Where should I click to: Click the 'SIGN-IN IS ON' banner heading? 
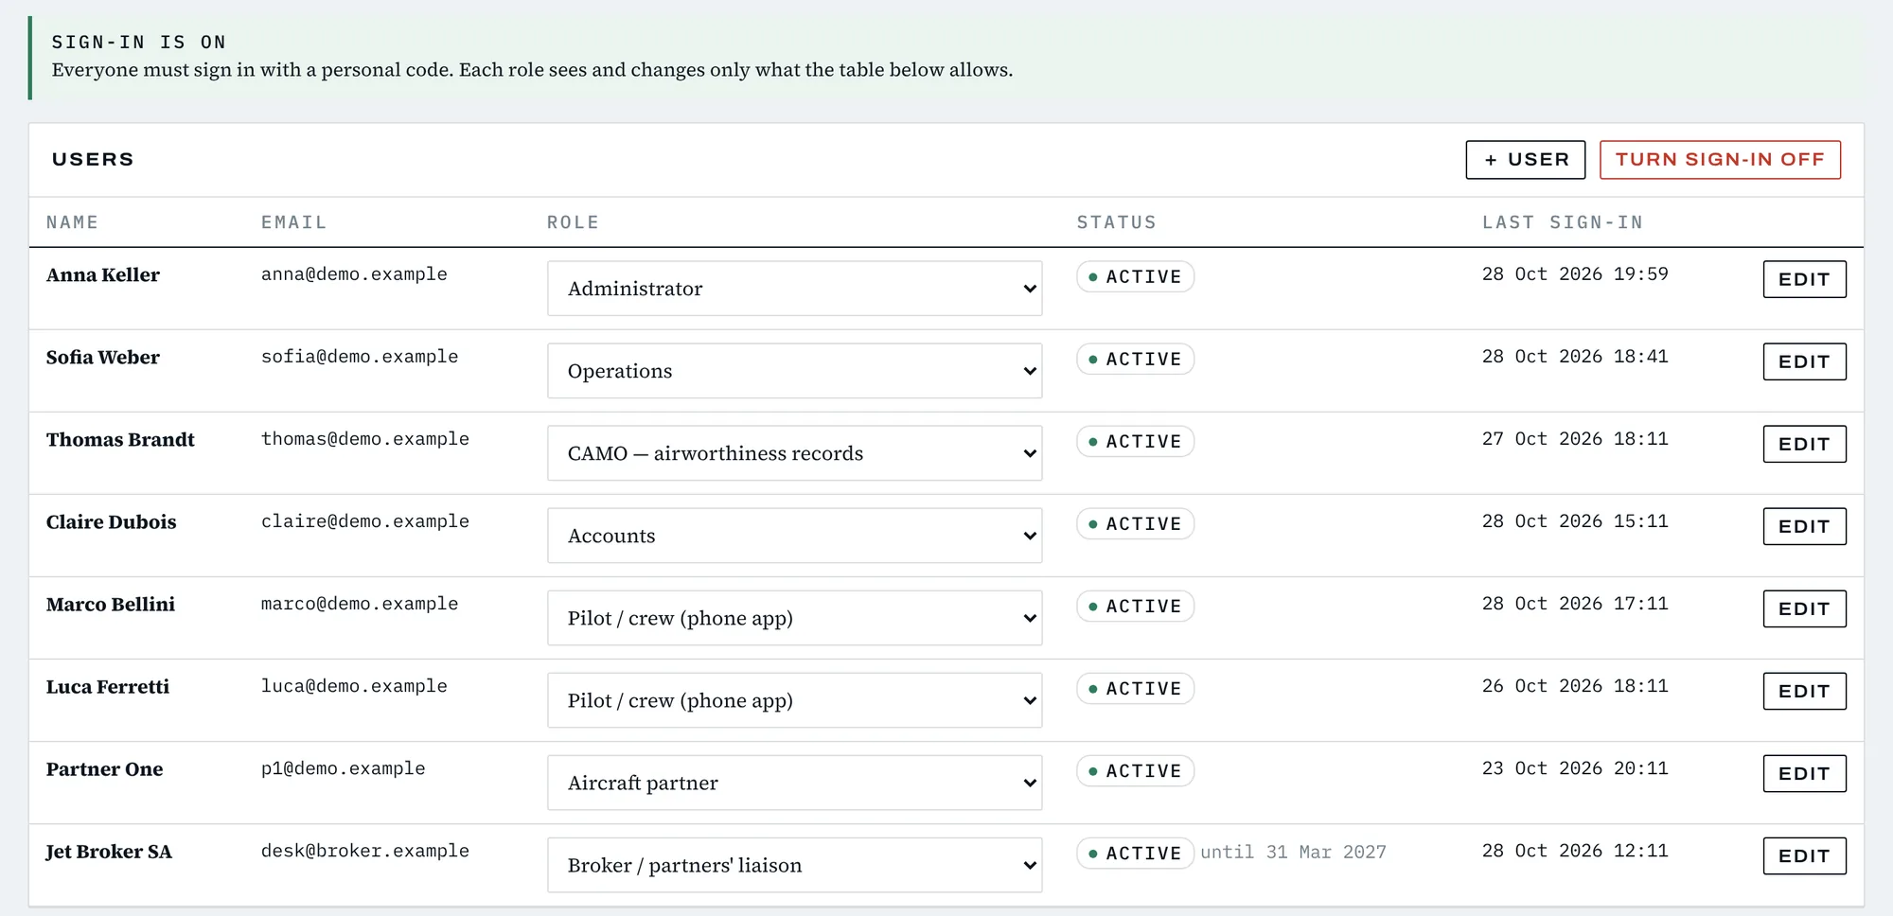pos(138,43)
